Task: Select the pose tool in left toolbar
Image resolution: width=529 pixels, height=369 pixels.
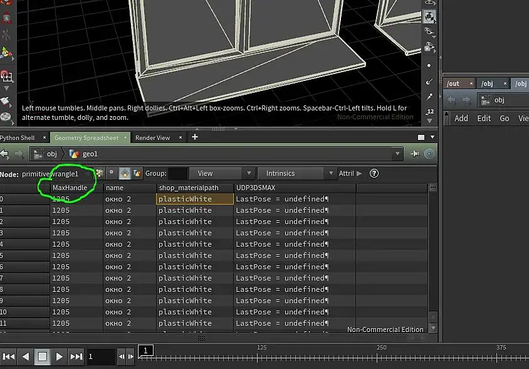Action: 6,35
